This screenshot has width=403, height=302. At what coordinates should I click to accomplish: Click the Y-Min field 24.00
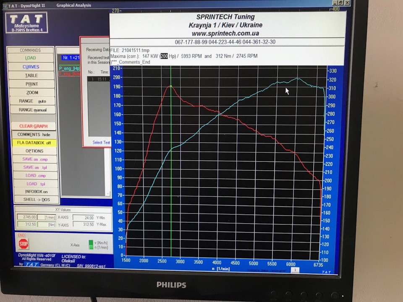[x=84, y=218]
